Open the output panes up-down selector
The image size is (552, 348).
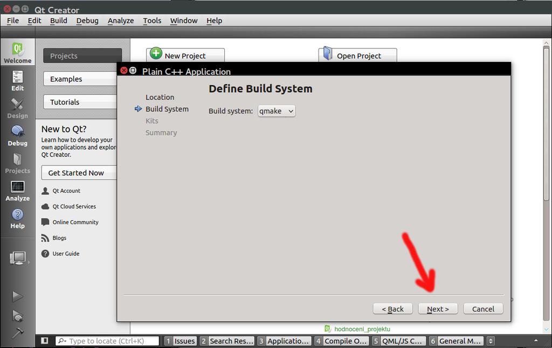(491, 340)
